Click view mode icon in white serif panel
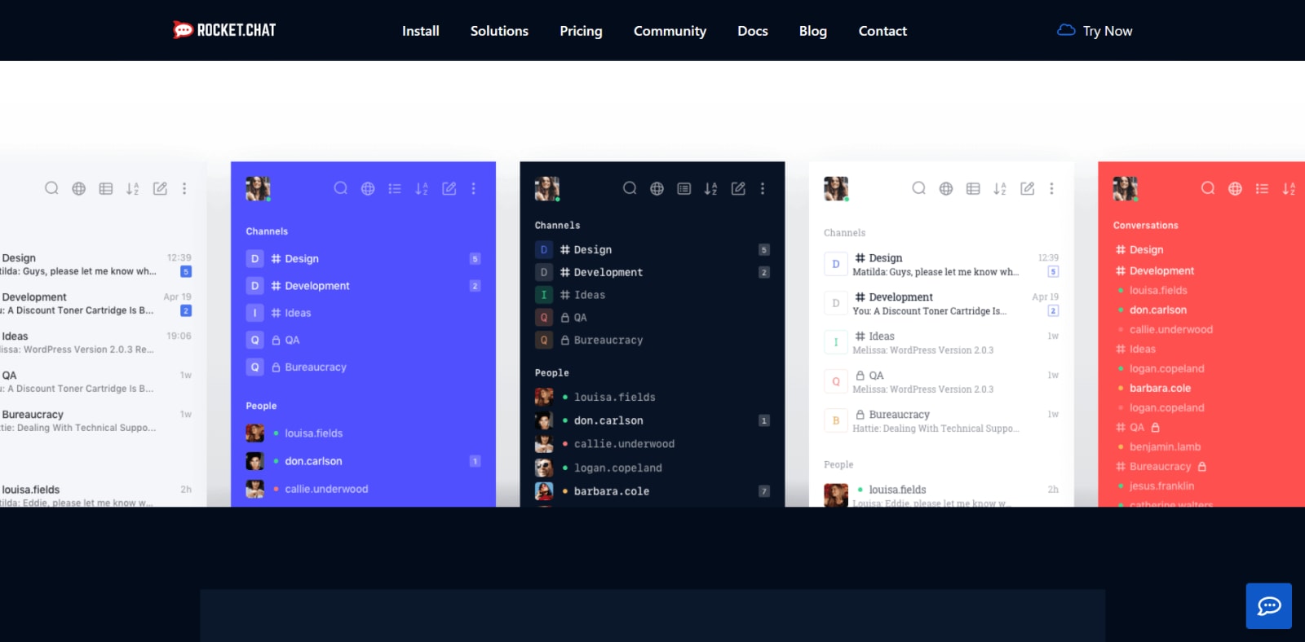 pos(973,188)
